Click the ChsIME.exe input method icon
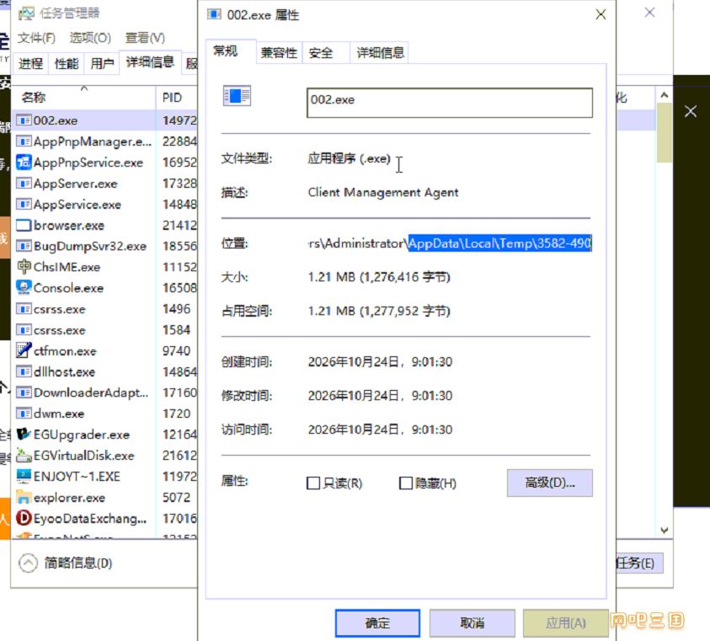Screen dimensions: 710x641 tap(24, 267)
